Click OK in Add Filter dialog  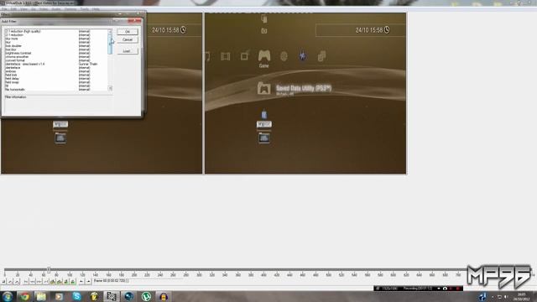coord(128,32)
